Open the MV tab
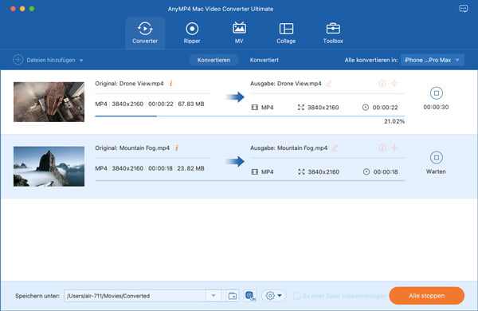 coord(239,33)
